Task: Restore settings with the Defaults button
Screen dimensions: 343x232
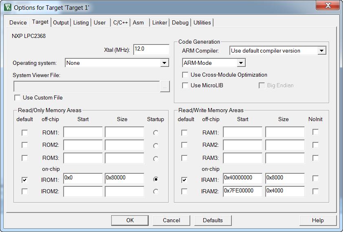Action: (213, 221)
